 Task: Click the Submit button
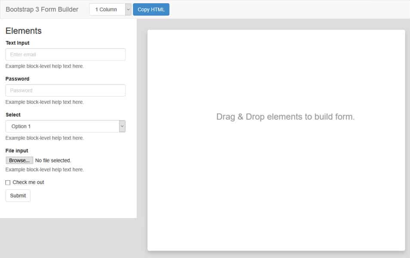[x=18, y=196]
